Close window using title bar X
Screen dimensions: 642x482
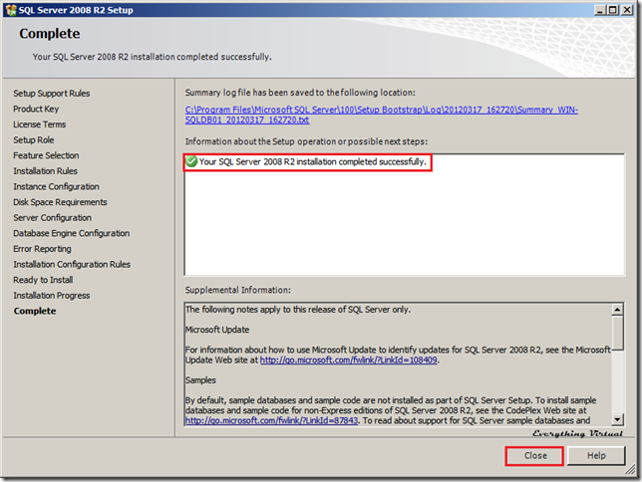click(x=627, y=10)
